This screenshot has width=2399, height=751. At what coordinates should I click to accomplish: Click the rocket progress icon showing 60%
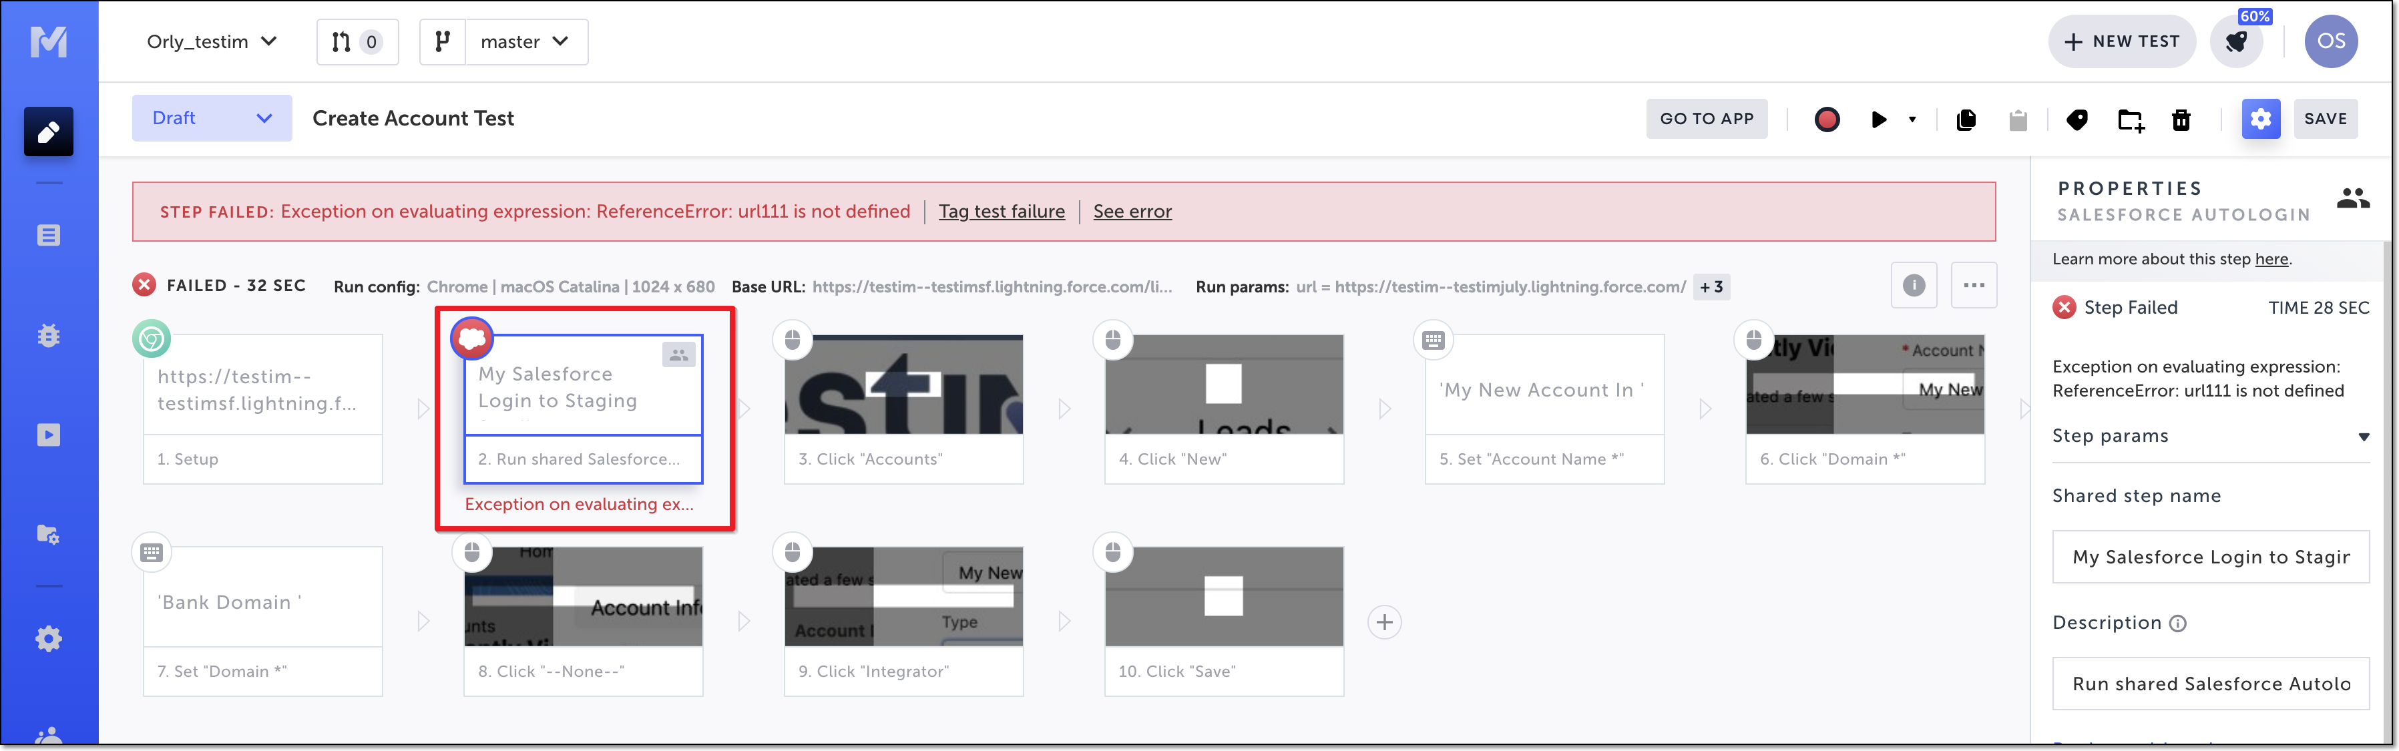pos(2236,42)
